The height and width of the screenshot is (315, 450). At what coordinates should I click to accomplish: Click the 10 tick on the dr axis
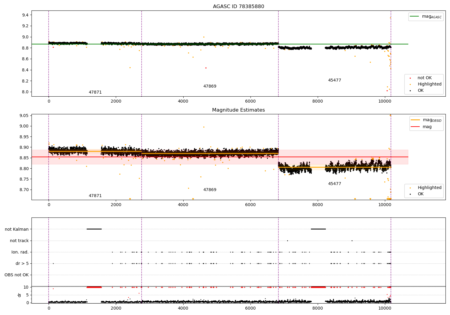pyautogui.click(x=26, y=287)
